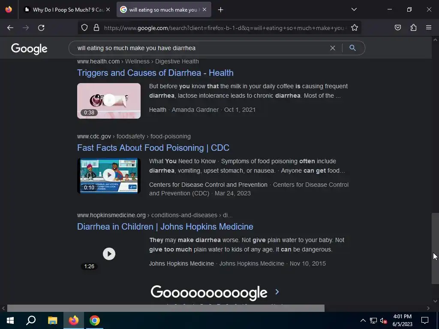Click 'Johns Hopkins Medicine · Nov 10, 2015' byline
Viewport: 439px width, 329px height.
point(272,264)
